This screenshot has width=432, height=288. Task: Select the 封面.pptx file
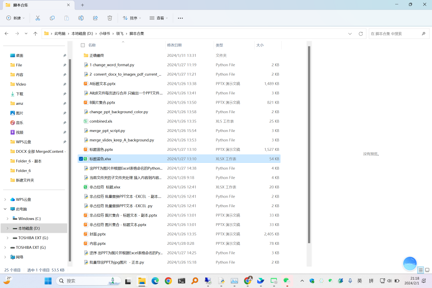[179, 234]
